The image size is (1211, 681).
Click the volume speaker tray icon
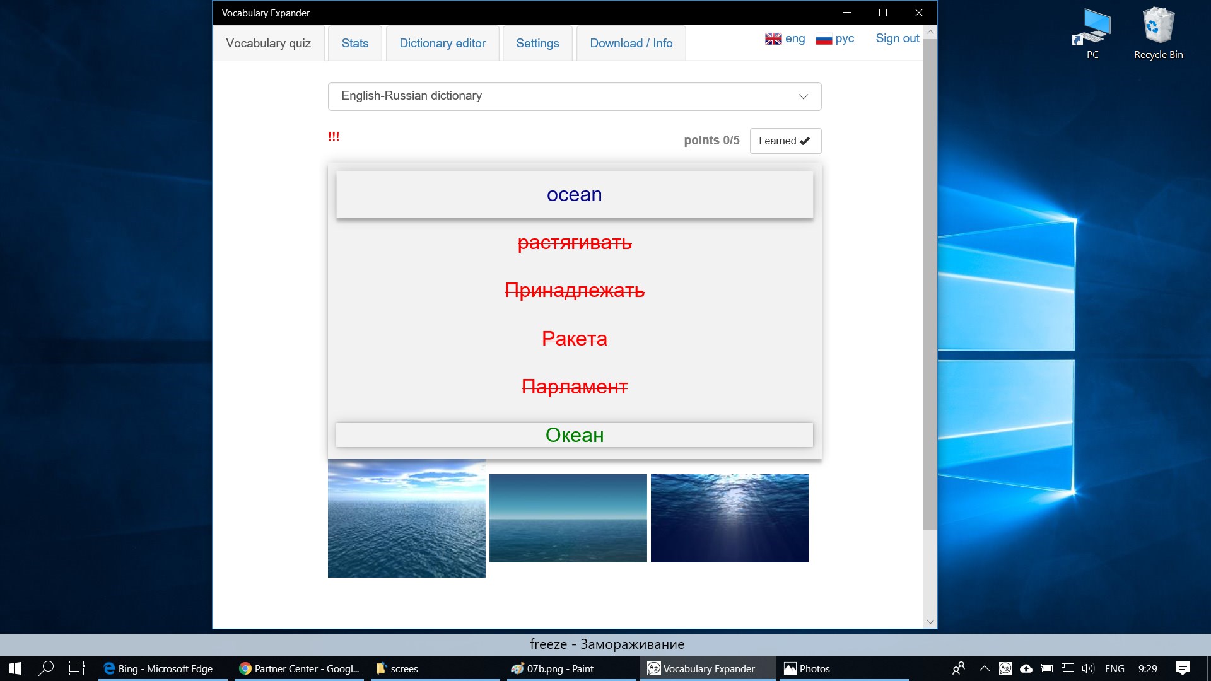pos(1088,668)
